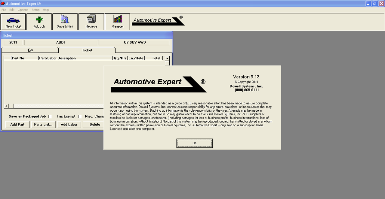
Task: Enable the Save as Packaged Job checkbox
Action: coord(50,116)
